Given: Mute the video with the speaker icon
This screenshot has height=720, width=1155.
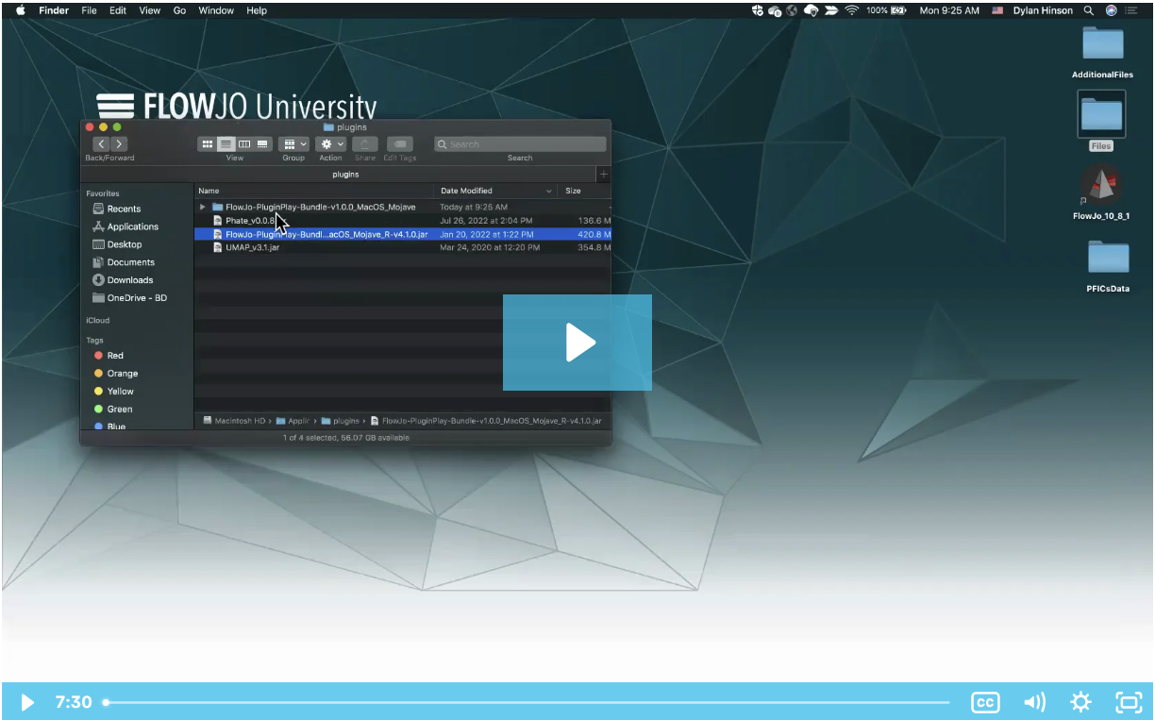Looking at the screenshot, I should coord(1034,702).
